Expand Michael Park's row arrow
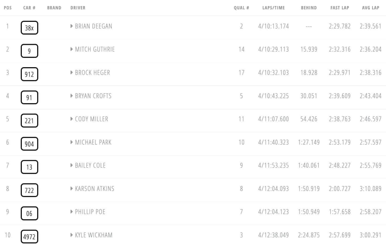Viewport: 386px width, 248px height. tap(72, 142)
